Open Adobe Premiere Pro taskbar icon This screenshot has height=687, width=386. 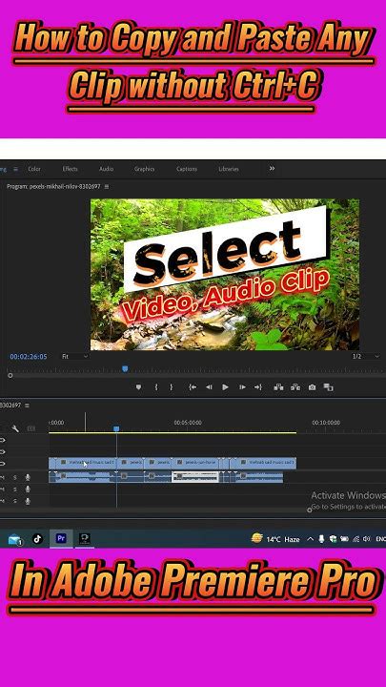point(61,538)
